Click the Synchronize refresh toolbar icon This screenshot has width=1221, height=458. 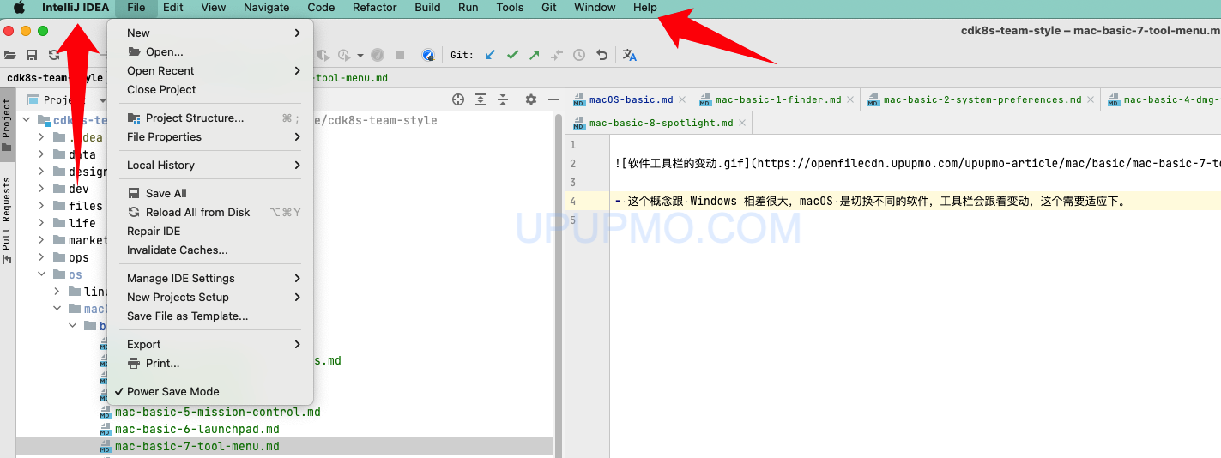[53, 55]
